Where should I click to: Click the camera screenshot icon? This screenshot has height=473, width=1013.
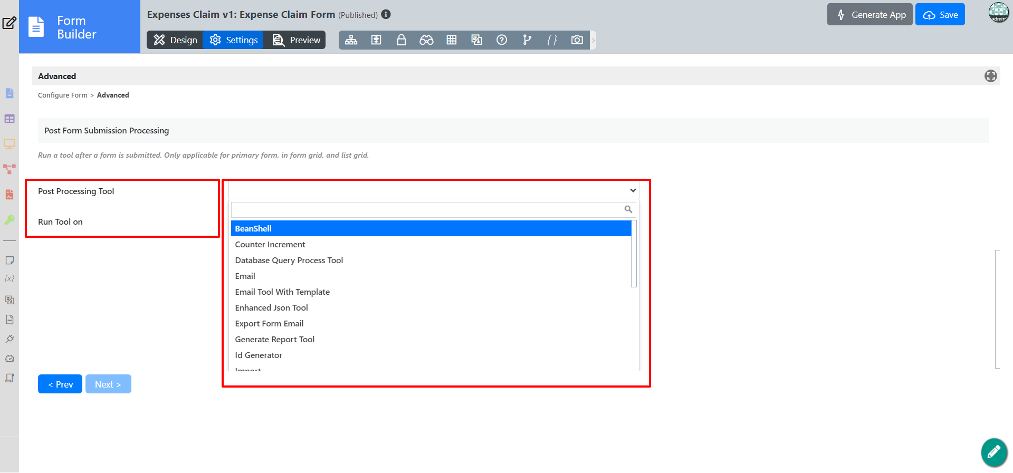coord(577,40)
